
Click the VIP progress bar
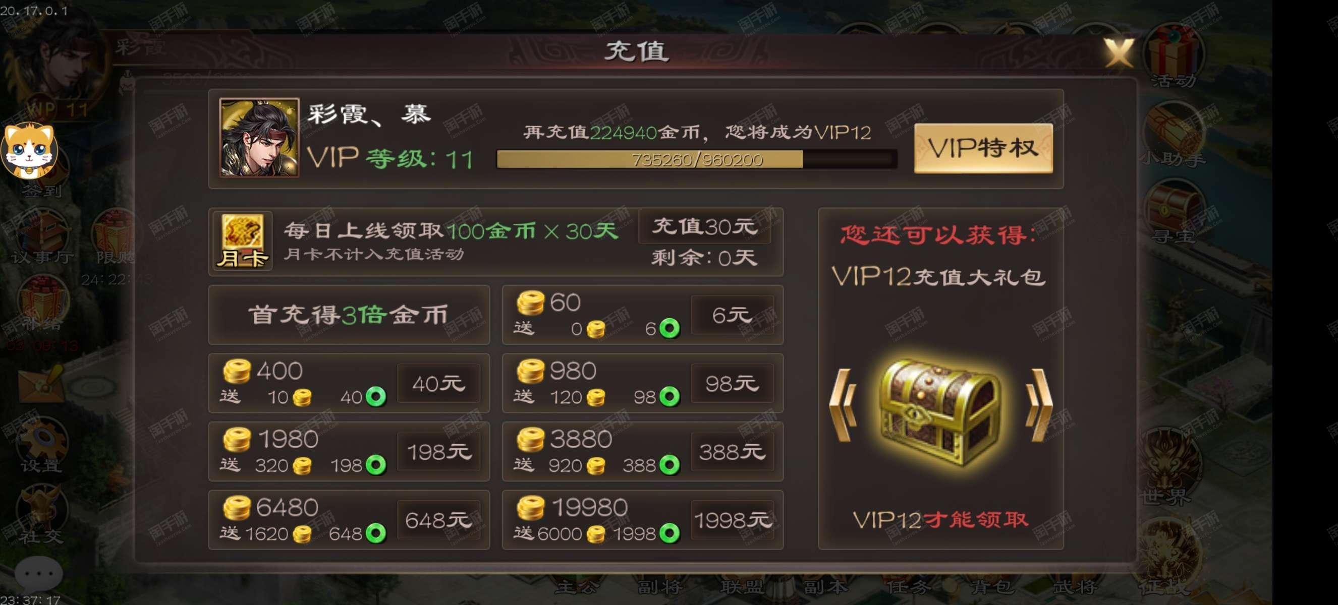(x=697, y=159)
